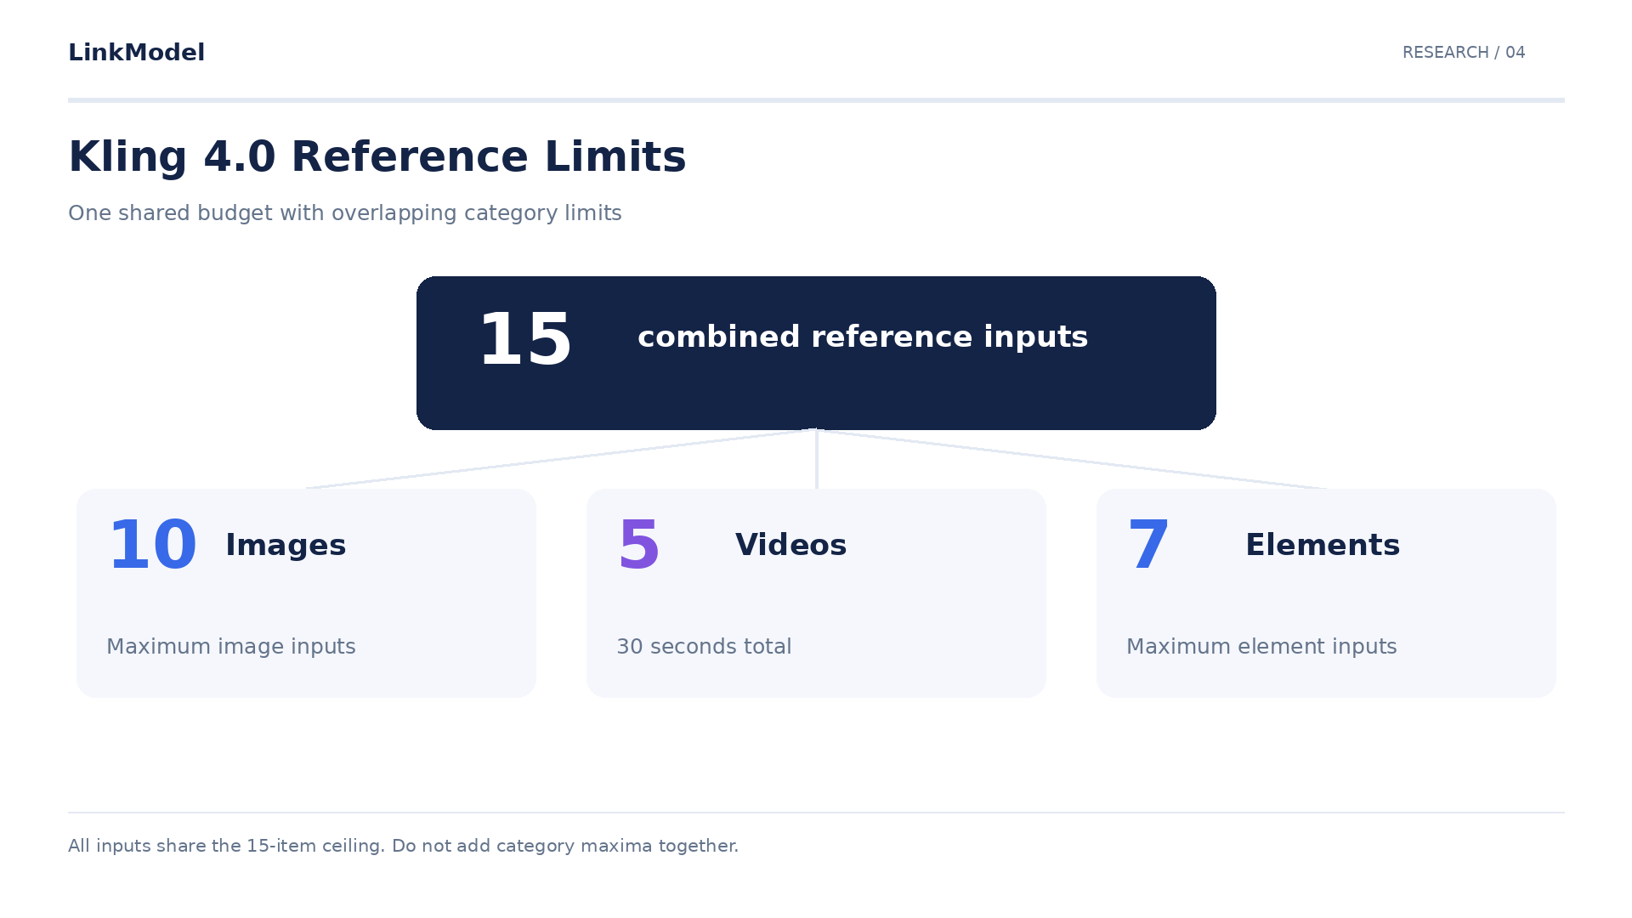Click the large number 15
This screenshot has height=918, width=1632.
[x=525, y=340]
